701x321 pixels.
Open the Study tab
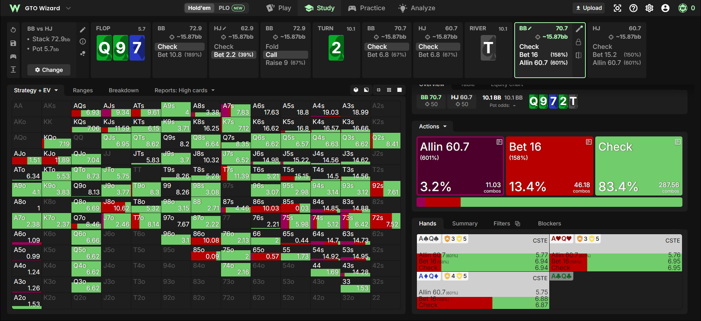tap(319, 8)
